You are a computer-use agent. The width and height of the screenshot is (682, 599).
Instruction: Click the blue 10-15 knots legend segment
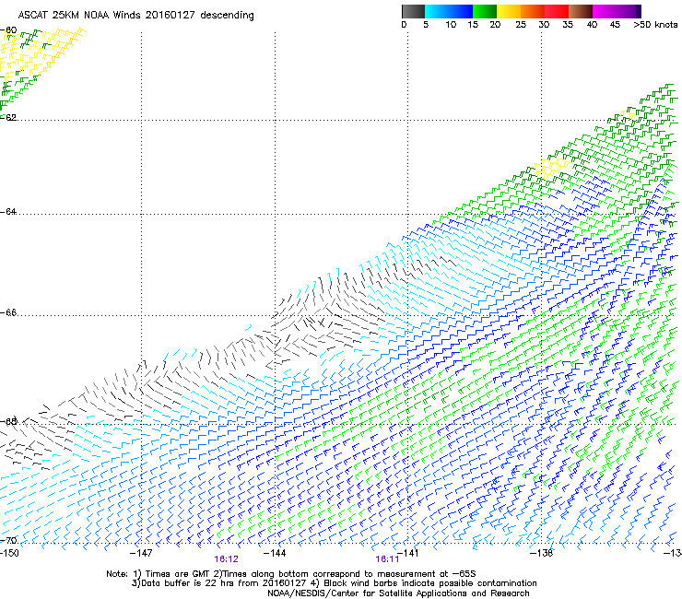coord(461,11)
